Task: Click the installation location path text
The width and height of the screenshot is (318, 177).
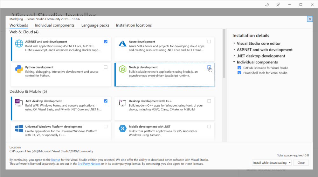Action: click(x=51, y=151)
